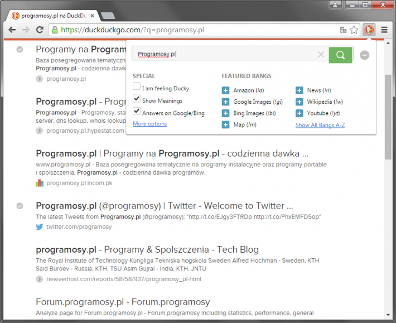Open a new tab with the tab button

[x=108, y=16]
